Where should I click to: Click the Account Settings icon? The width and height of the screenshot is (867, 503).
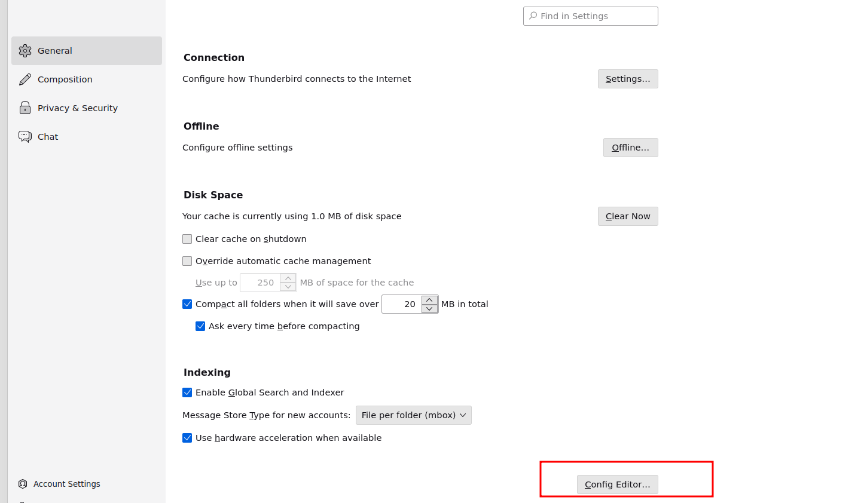[23, 484]
